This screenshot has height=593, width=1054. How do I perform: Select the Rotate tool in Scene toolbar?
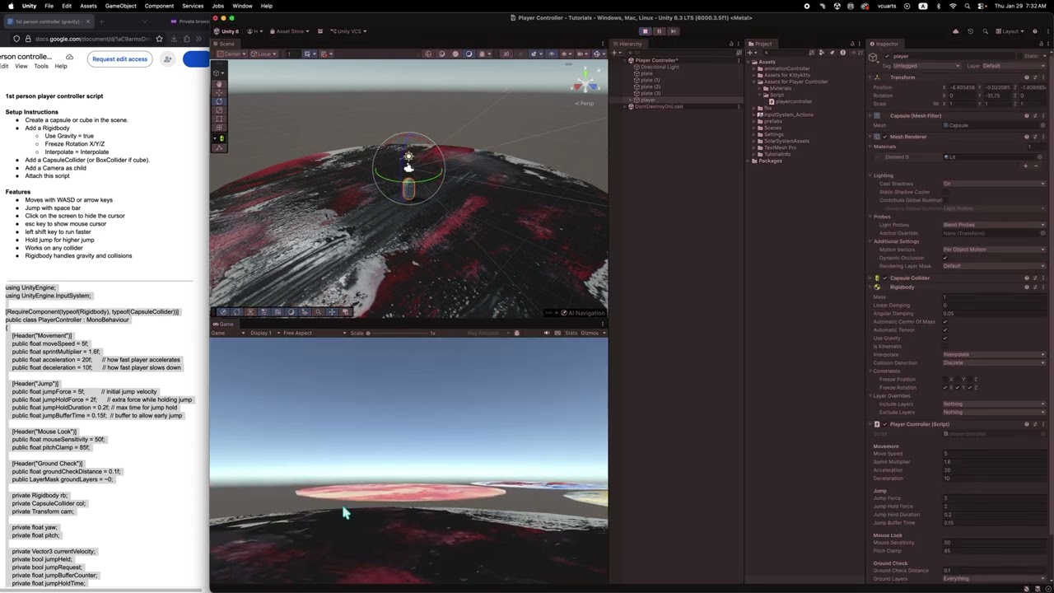219,102
